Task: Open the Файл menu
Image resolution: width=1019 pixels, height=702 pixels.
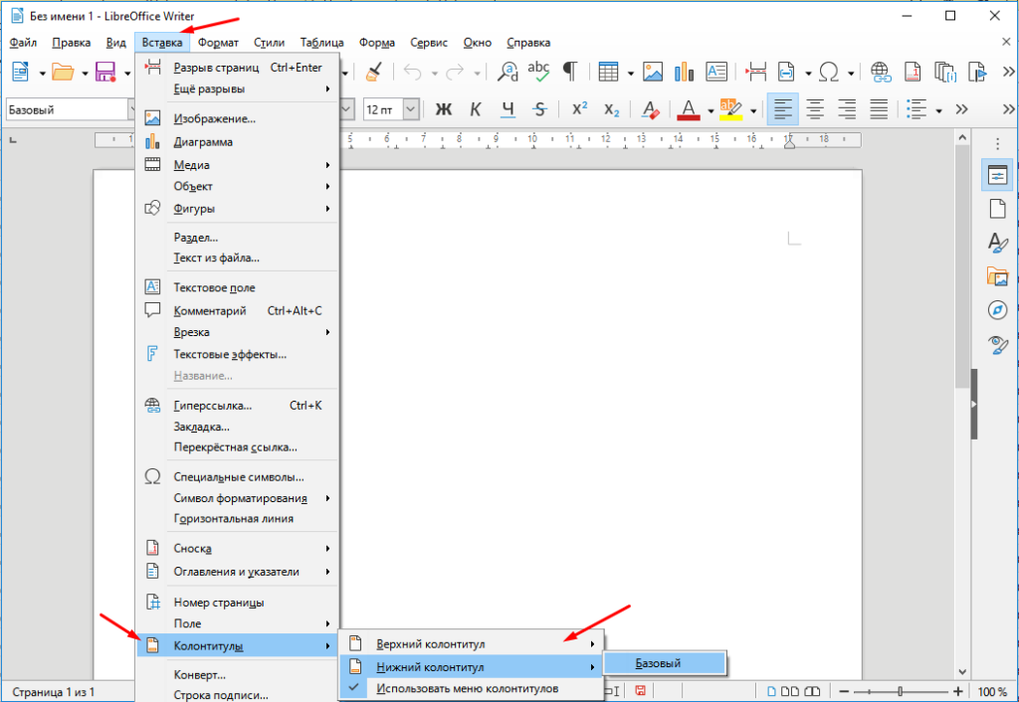Action: coord(24,42)
